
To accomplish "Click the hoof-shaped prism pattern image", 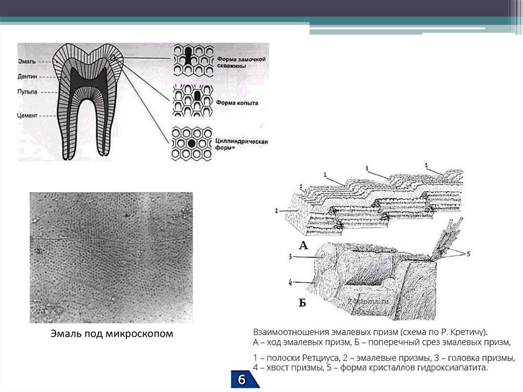I will [x=193, y=100].
